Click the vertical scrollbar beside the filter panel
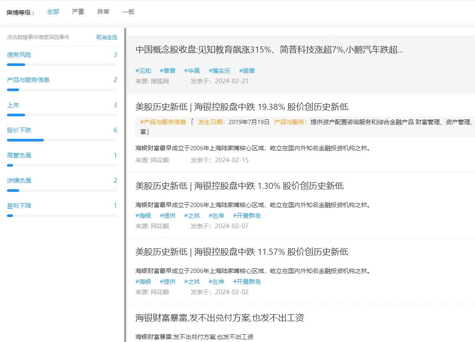475x342 pixels. coord(125,185)
